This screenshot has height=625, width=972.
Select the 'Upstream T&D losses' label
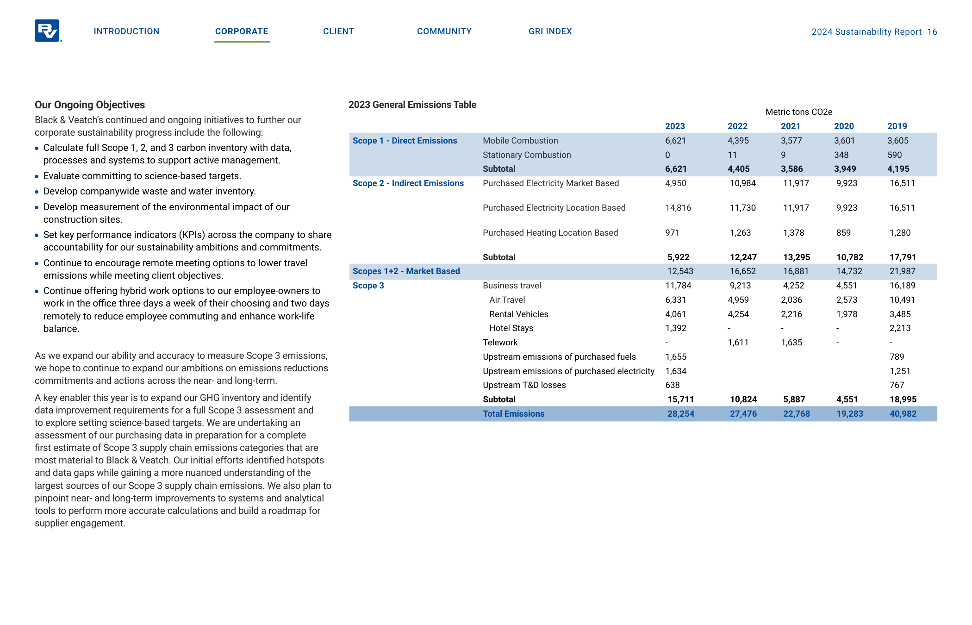(x=524, y=385)
